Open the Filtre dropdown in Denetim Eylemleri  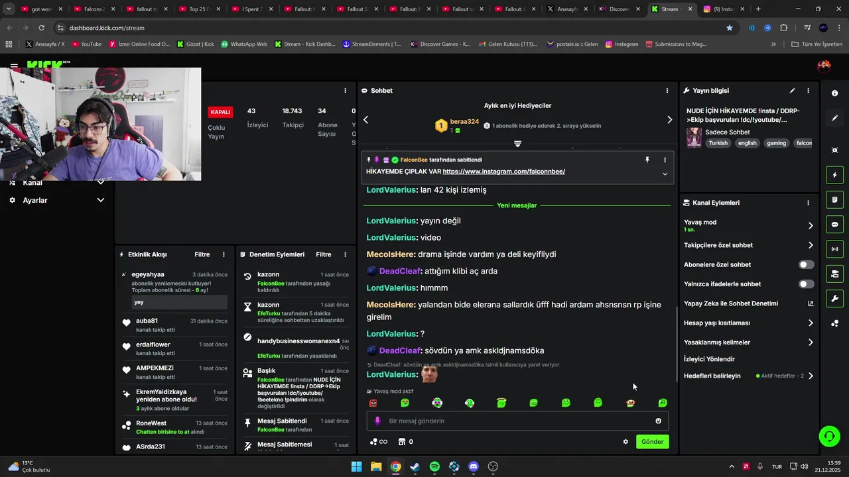pos(324,254)
